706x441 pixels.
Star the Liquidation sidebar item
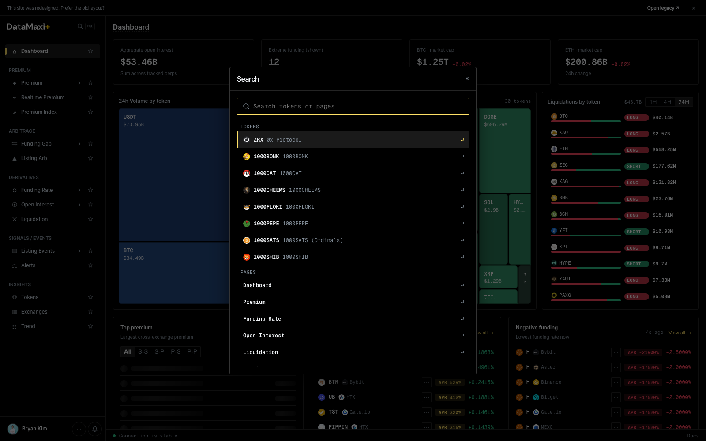coord(90,219)
